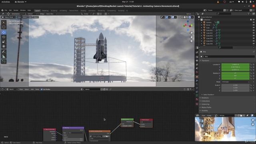Select the Cursor tool in viewport toolbar
The image size is (256, 144).
4,27
